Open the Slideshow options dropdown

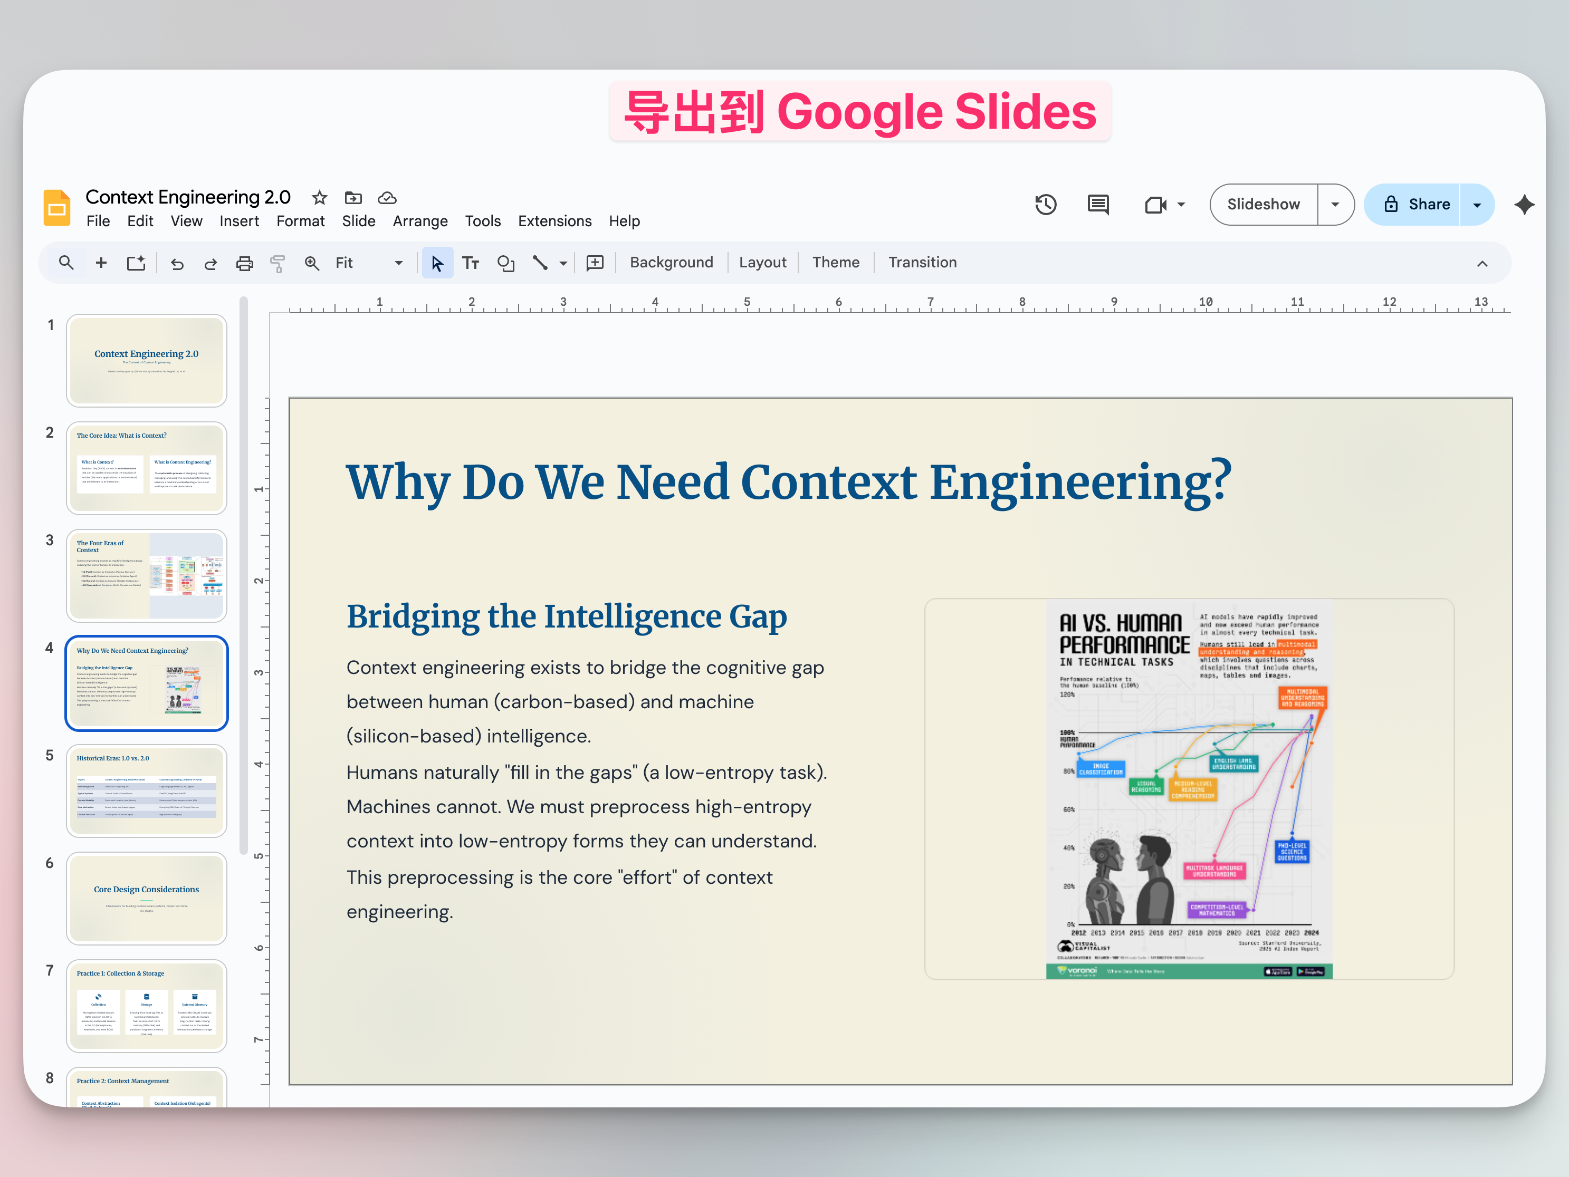(x=1335, y=204)
